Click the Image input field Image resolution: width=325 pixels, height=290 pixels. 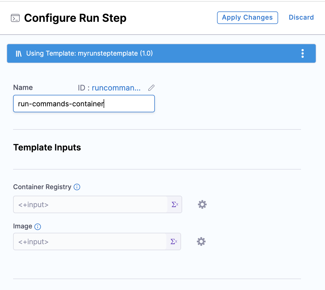pyautogui.click(x=89, y=242)
